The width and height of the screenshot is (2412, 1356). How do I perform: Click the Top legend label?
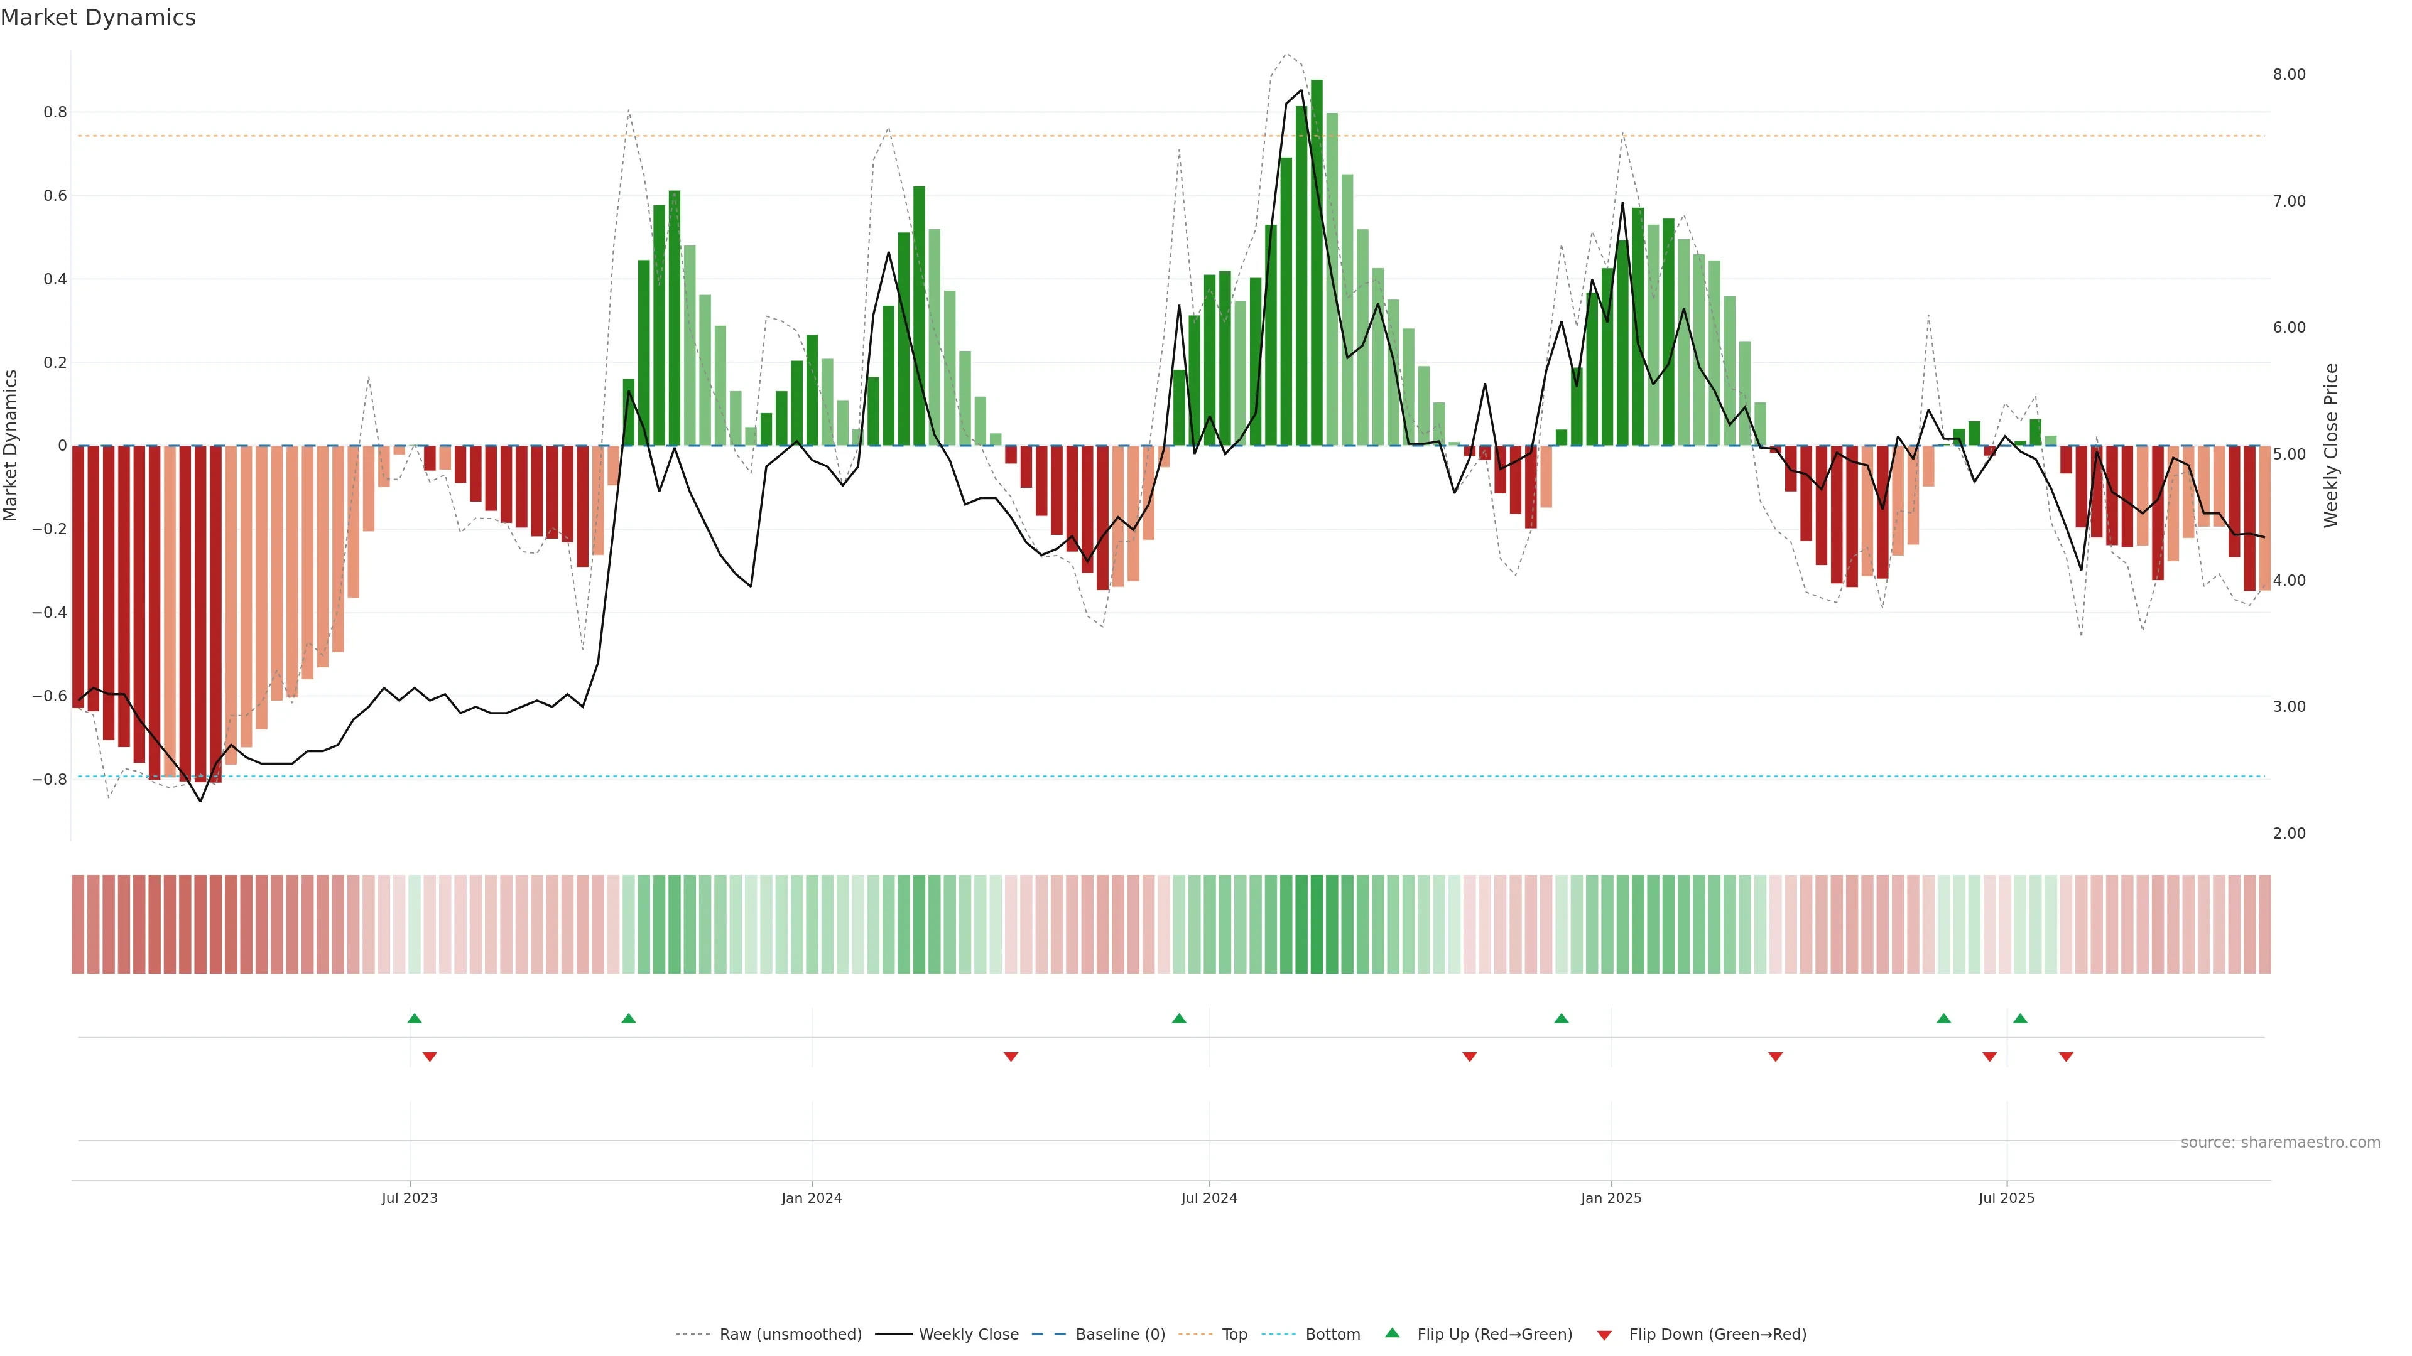click(x=1234, y=1335)
